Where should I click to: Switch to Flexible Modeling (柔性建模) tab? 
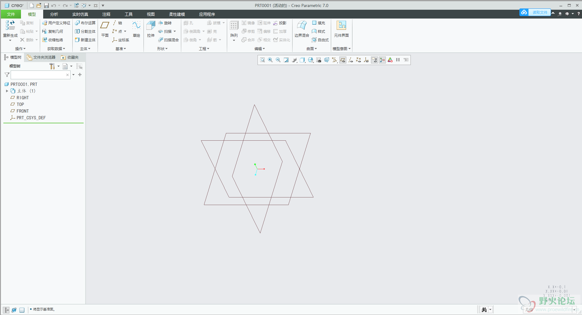(x=177, y=14)
